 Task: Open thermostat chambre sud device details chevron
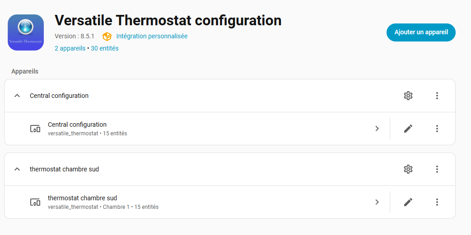377,202
